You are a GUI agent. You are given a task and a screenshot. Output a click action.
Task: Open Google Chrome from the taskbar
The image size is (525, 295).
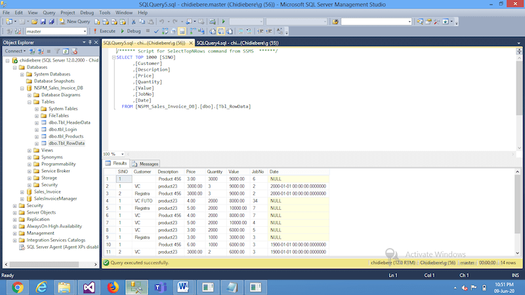coord(18,288)
